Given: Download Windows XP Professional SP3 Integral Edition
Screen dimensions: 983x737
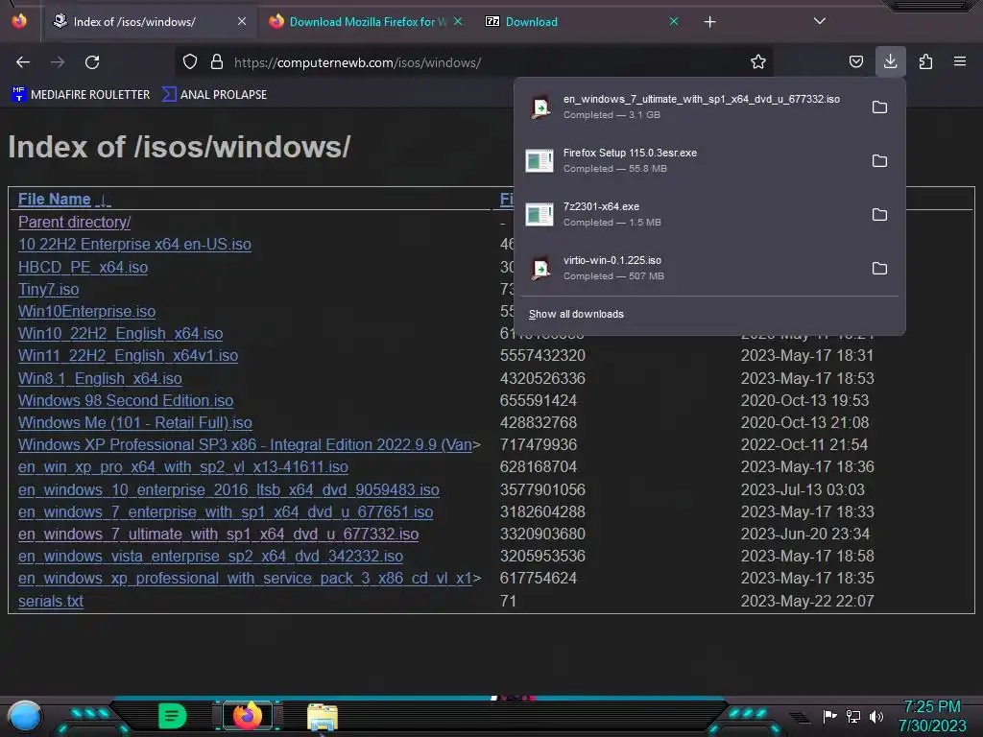Looking at the screenshot, I should pyautogui.click(x=245, y=445).
